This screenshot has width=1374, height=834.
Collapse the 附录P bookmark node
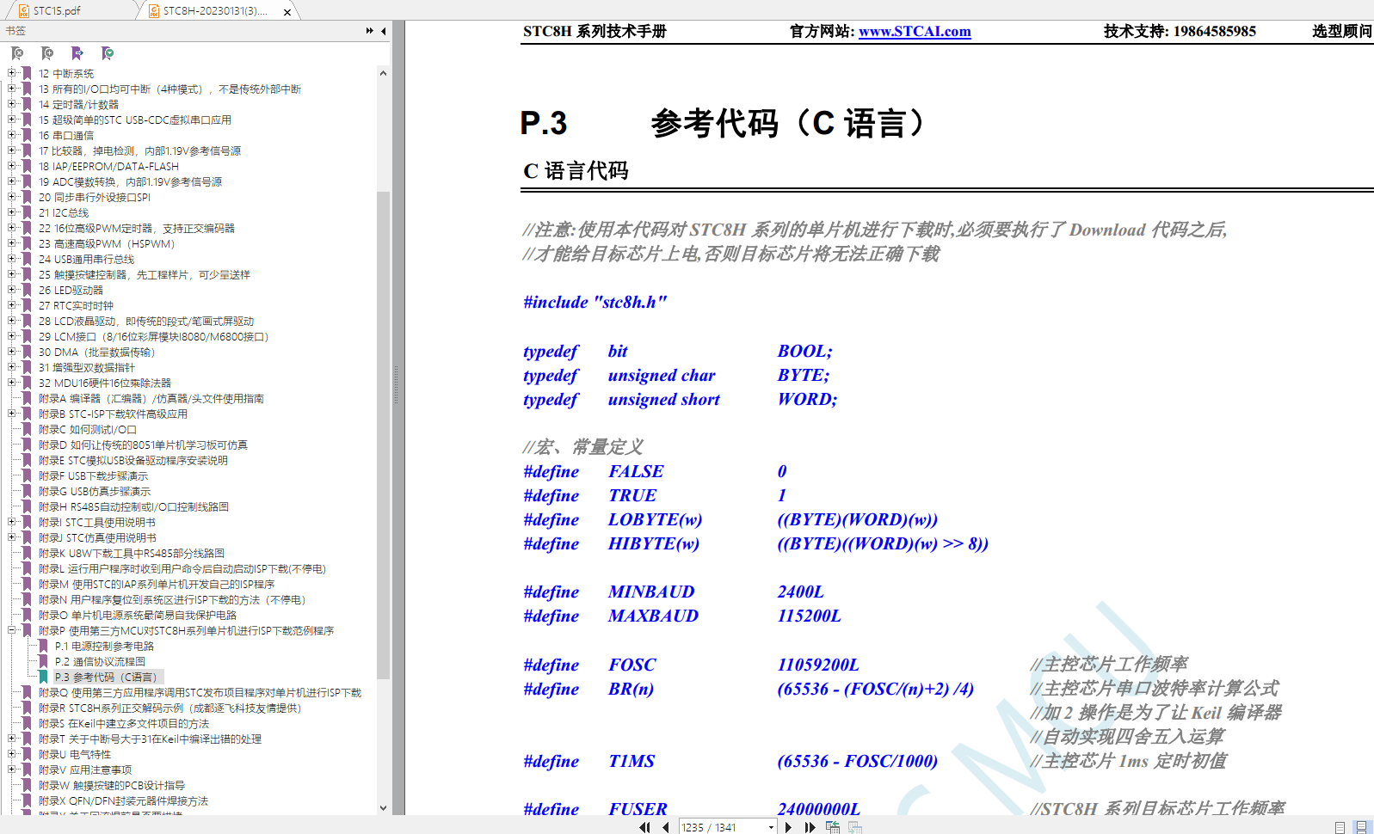coord(12,630)
